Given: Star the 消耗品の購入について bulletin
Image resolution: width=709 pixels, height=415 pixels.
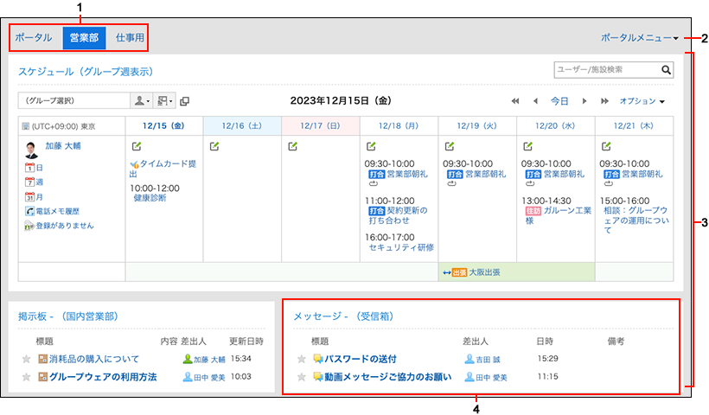Looking at the screenshot, I should [26, 359].
